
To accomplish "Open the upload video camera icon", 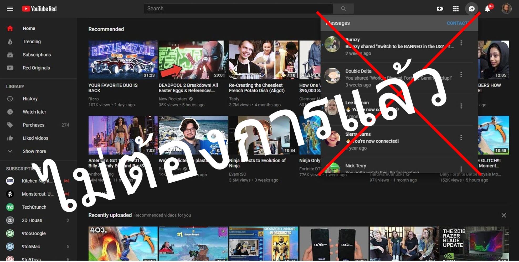I will (440, 9).
